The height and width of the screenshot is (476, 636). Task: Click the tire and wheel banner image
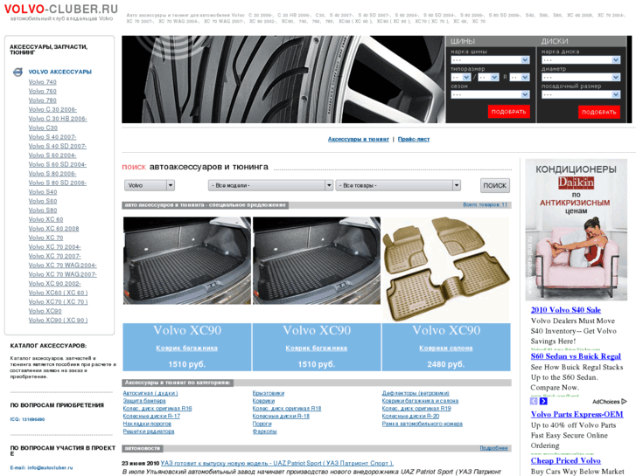pyautogui.click(x=283, y=79)
